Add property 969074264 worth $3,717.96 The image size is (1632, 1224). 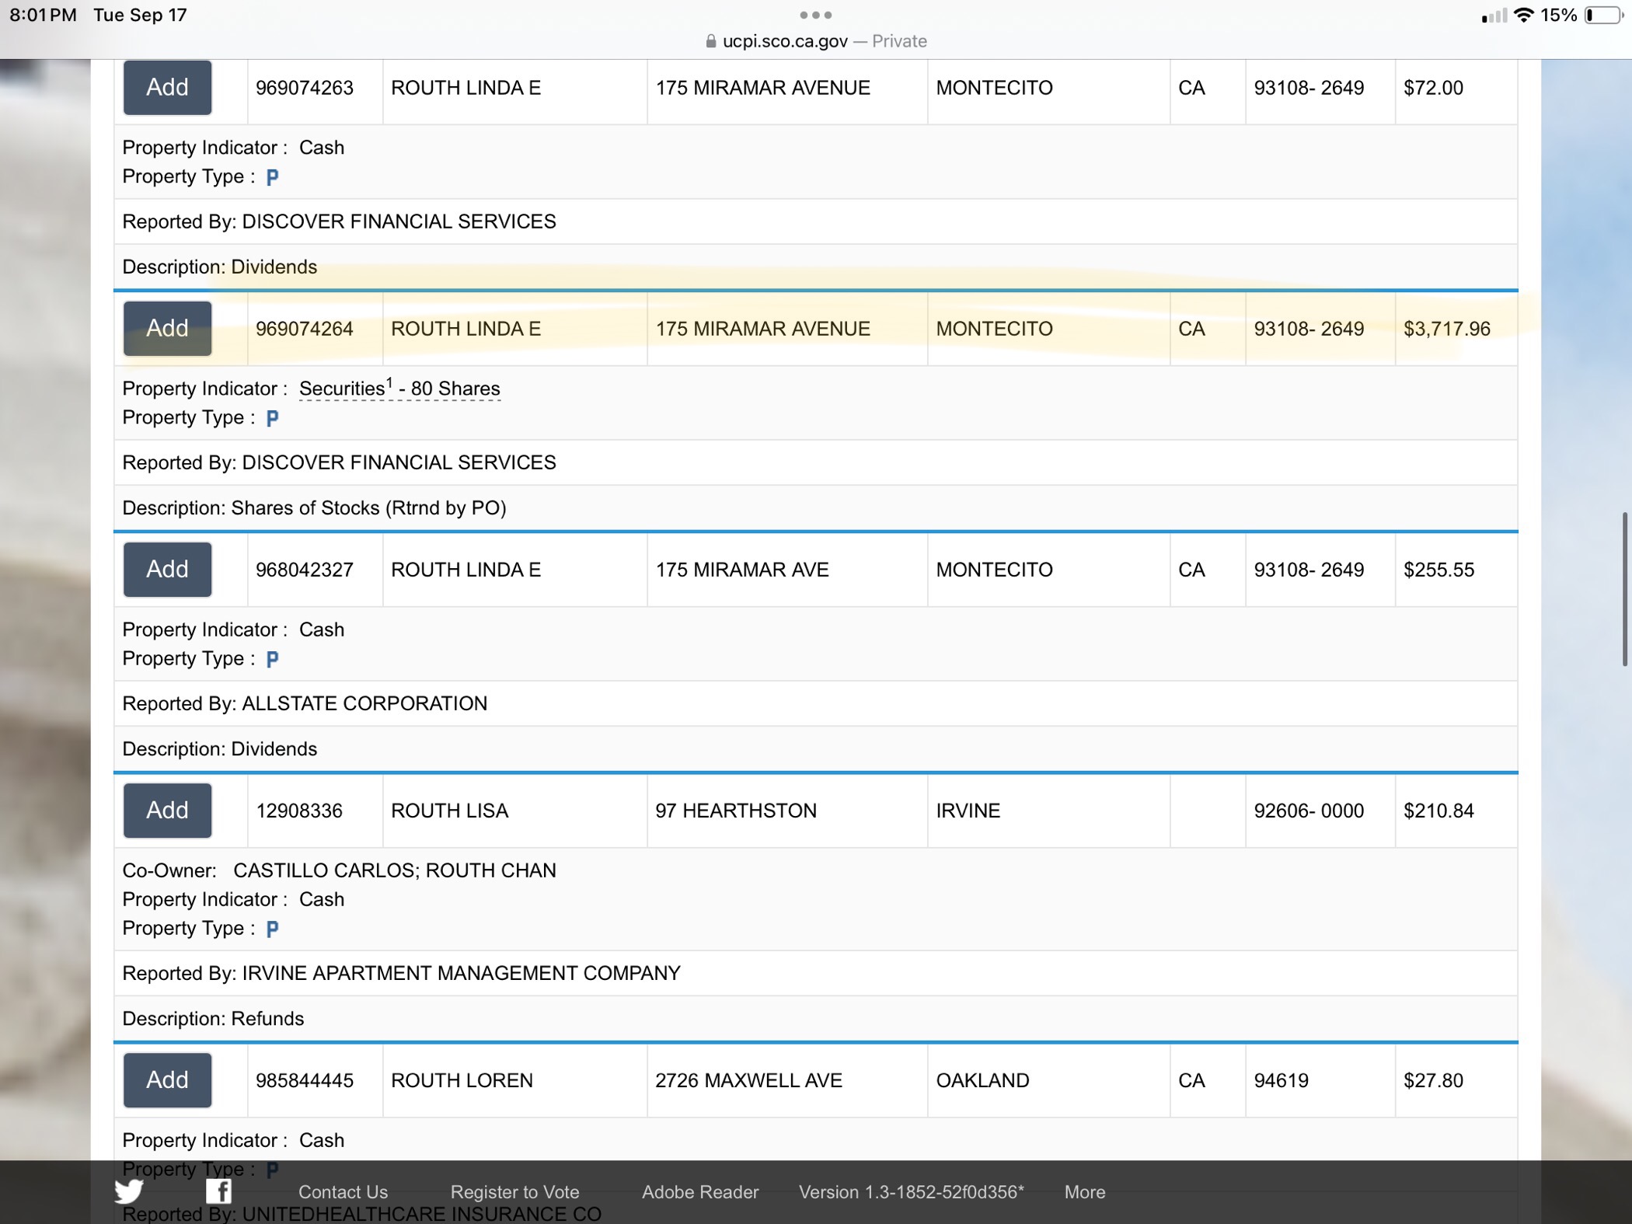pos(167,328)
